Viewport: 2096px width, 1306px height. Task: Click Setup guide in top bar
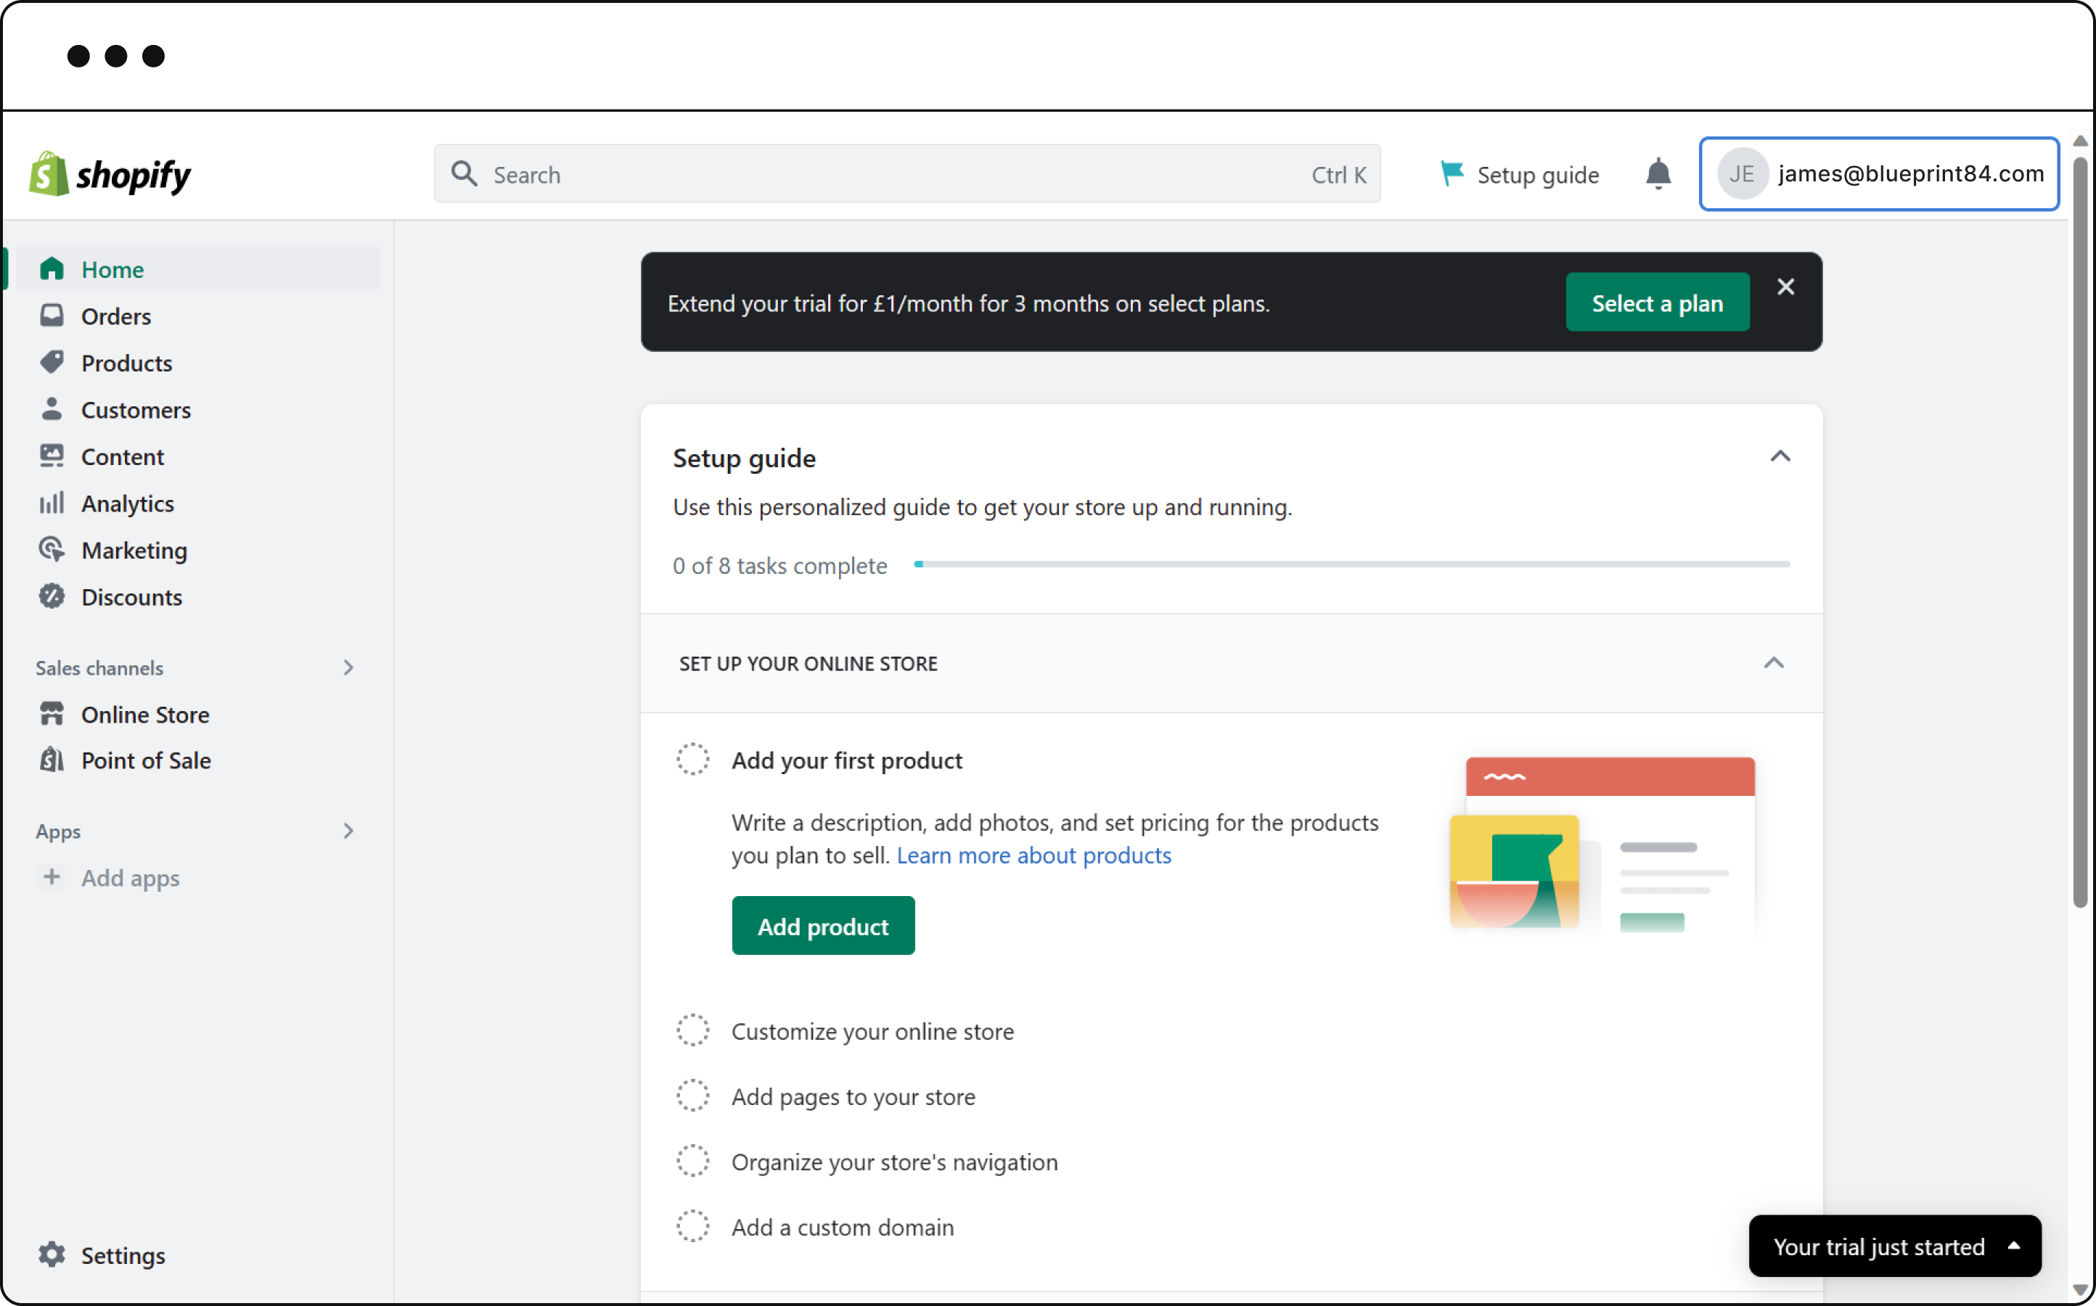(1520, 173)
